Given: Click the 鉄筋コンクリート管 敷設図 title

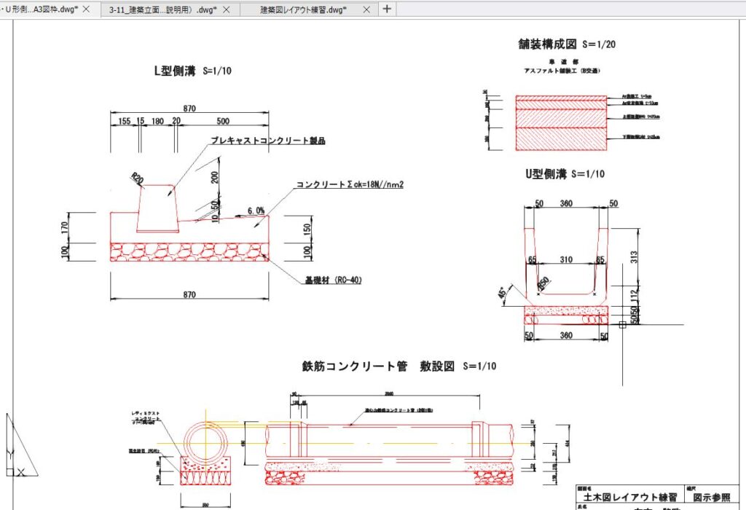Looking at the screenshot, I should [398, 366].
